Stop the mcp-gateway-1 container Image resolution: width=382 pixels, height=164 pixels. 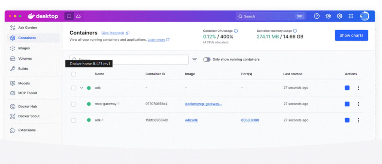[347, 104]
